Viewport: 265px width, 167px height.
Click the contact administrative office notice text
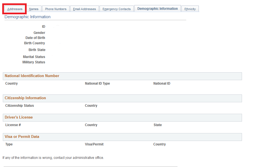pyautogui.click(x=53, y=158)
